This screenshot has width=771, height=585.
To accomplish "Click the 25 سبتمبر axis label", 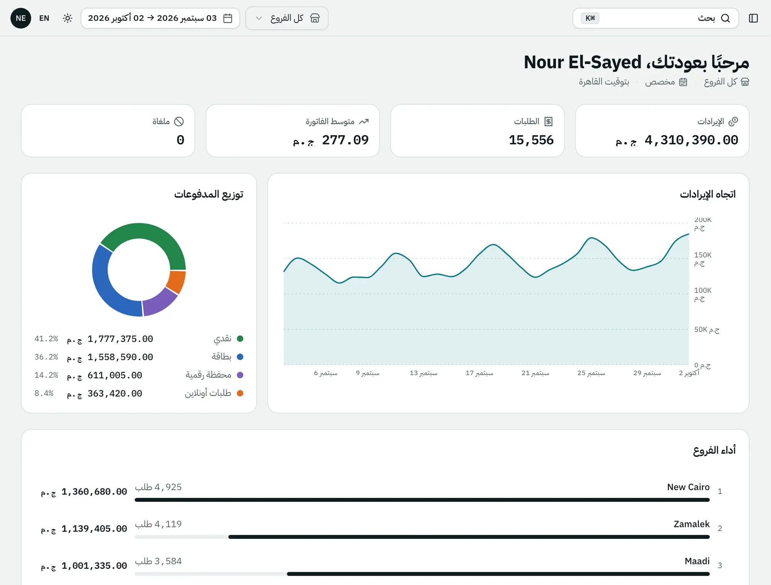I will (591, 373).
